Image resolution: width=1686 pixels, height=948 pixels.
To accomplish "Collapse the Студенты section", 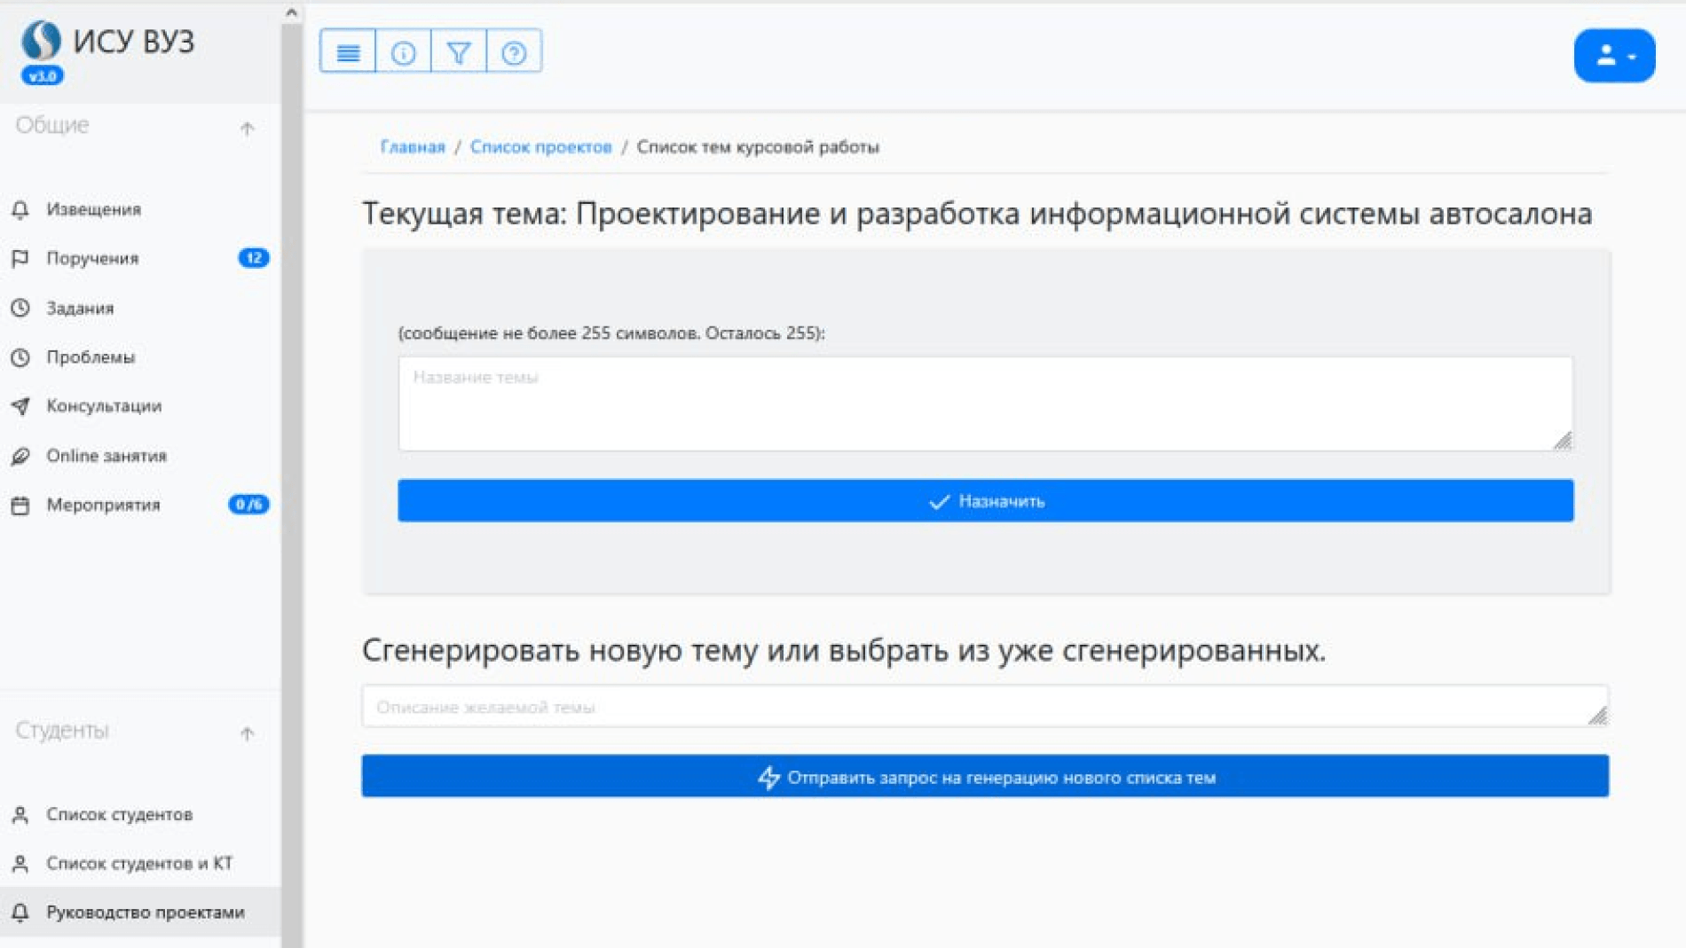I will tap(246, 734).
